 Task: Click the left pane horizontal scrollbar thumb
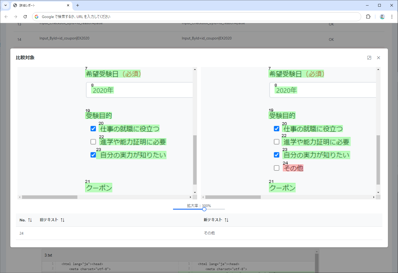(x=50, y=197)
